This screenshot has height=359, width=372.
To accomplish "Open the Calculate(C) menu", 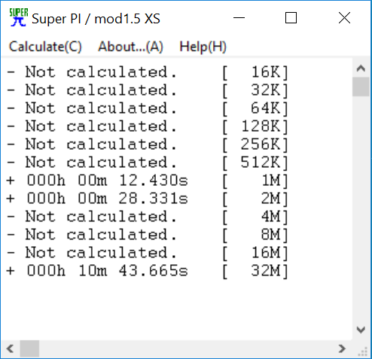I will [45, 47].
